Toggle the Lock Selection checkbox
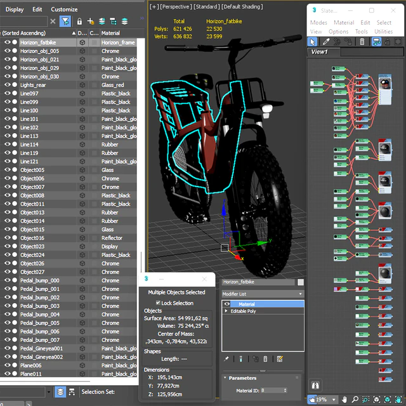406x406 pixels. pos(159,303)
